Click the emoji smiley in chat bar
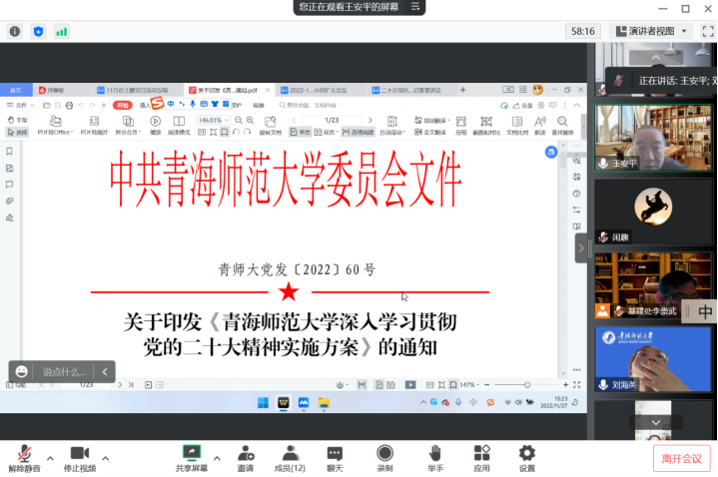718x477 pixels. pos(22,371)
